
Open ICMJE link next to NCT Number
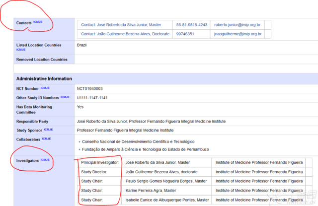(x=45, y=88)
